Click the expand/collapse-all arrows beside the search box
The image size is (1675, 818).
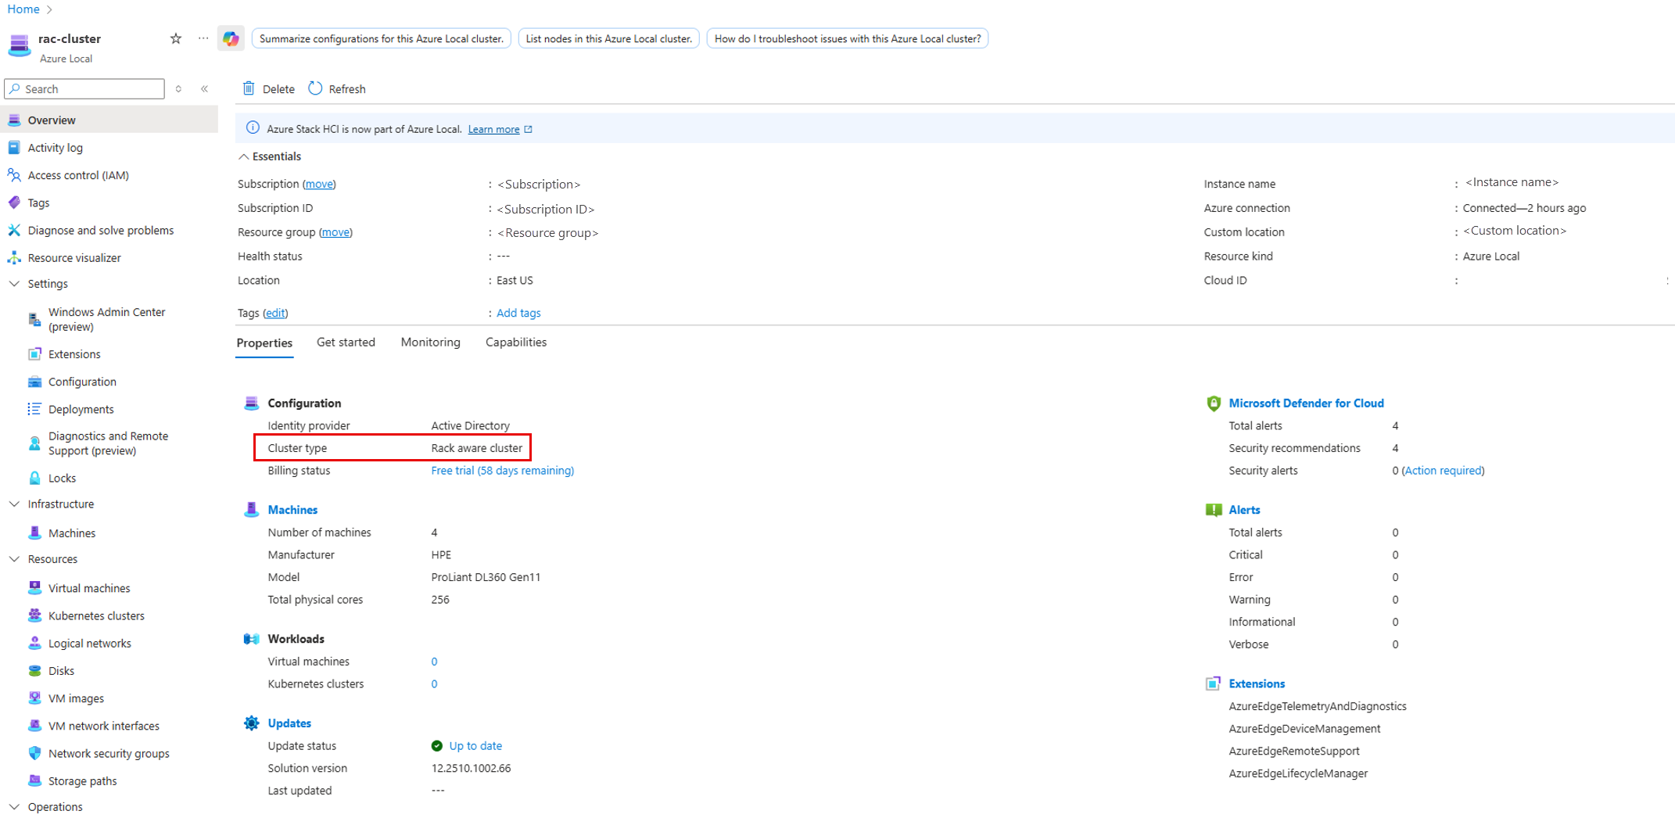click(x=179, y=89)
